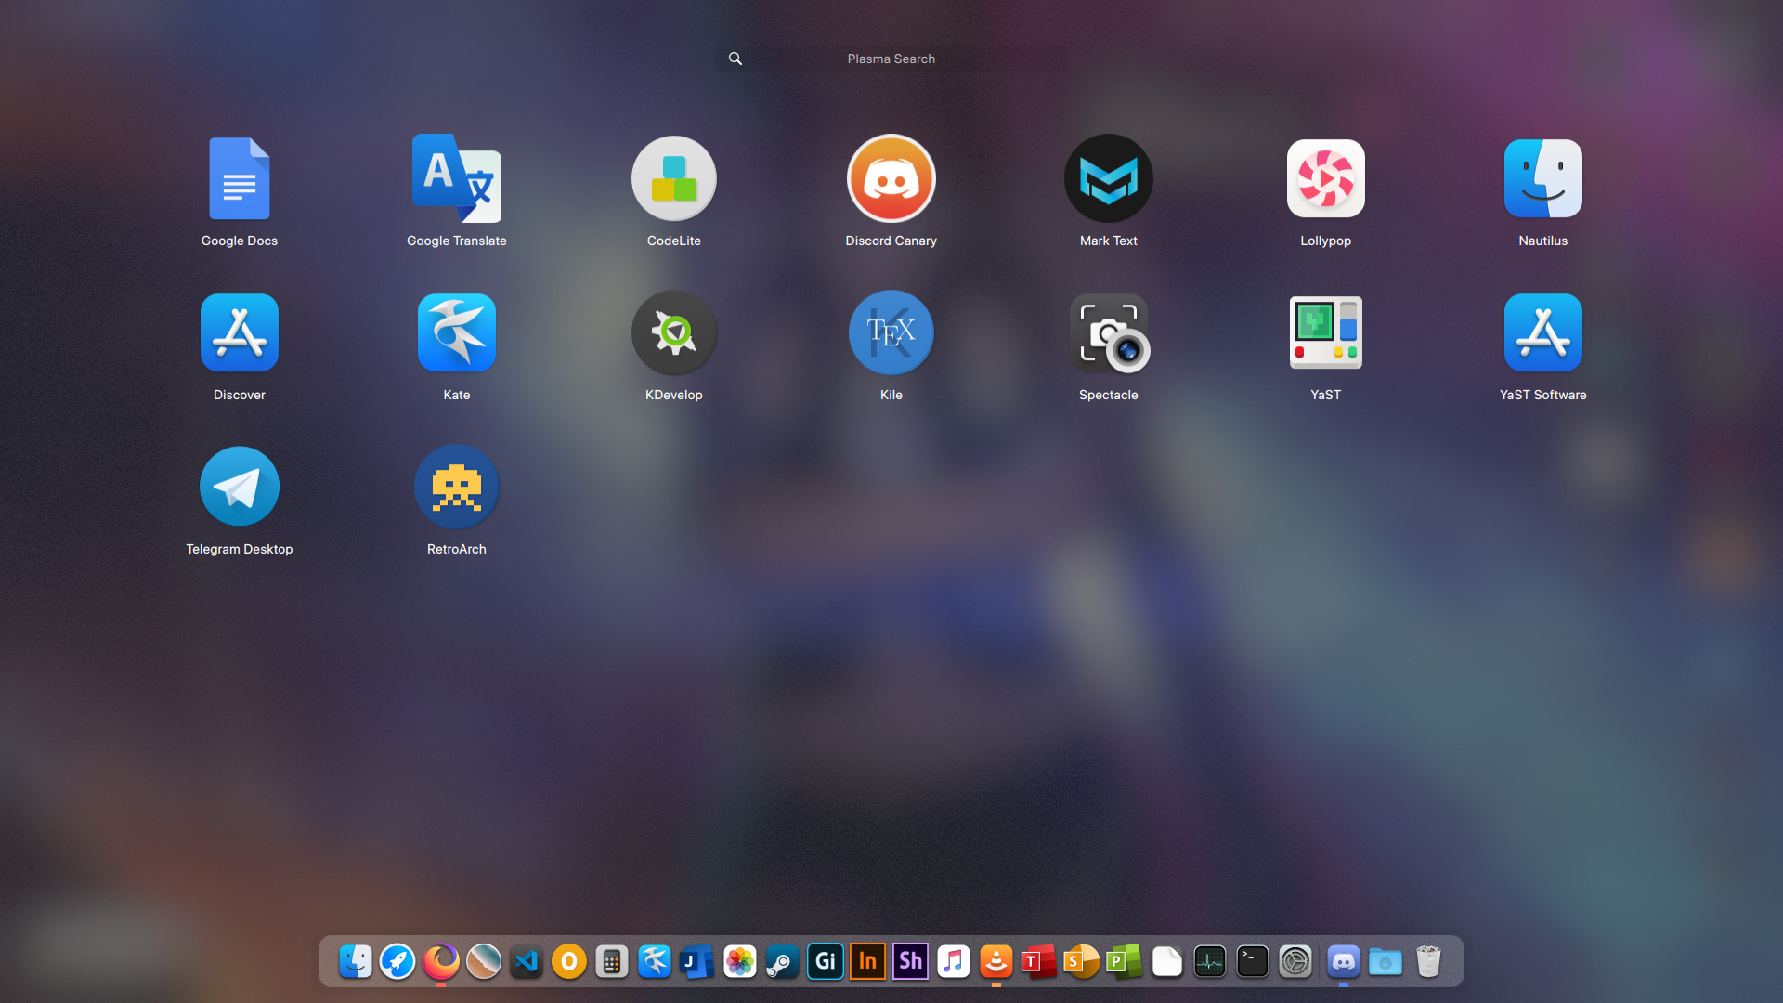
Task: Open Telegram Desktop
Action: (x=239, y=488)
